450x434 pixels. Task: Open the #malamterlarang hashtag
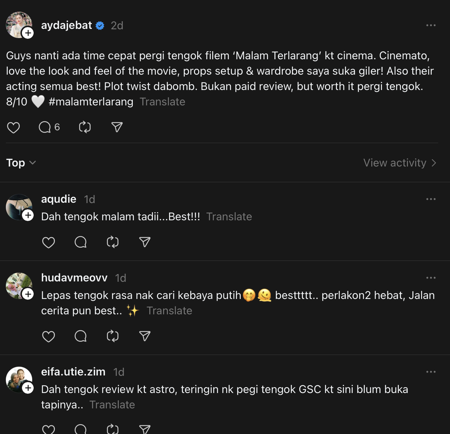click(91, 102)
